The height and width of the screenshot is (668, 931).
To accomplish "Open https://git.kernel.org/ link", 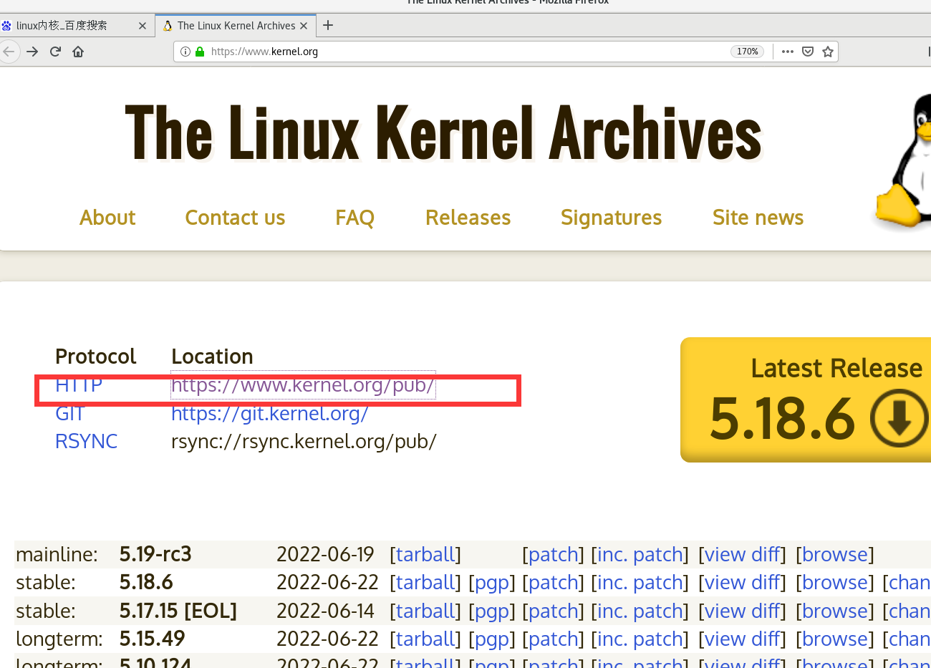I will [270, 414].
